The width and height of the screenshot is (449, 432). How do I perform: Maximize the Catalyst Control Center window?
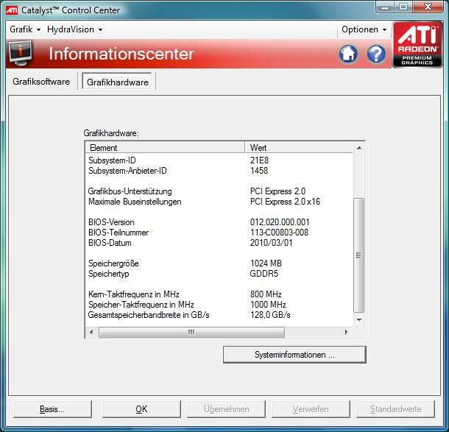403,7
